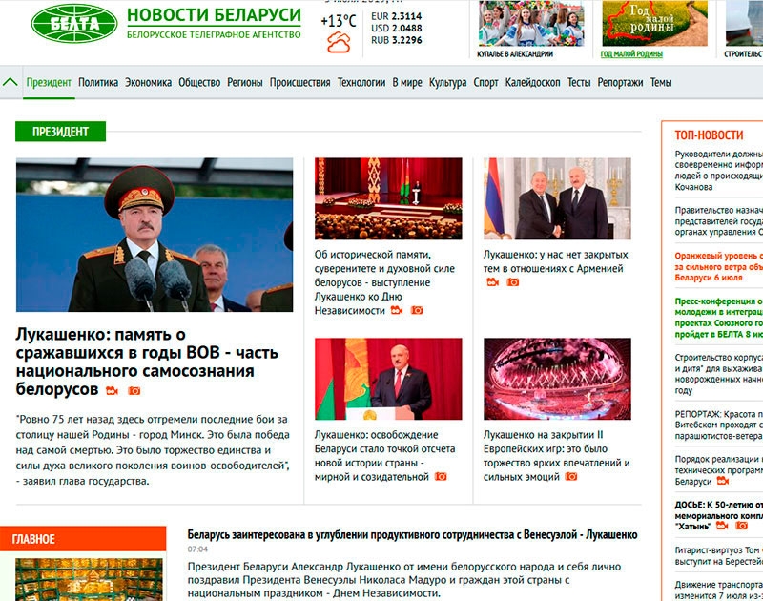Open the 'Политика' menu section

point(98,83)
